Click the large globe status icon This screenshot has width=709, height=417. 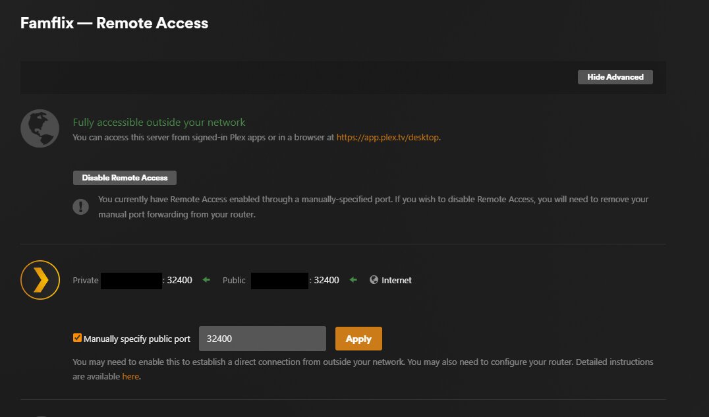click(40, 128)
